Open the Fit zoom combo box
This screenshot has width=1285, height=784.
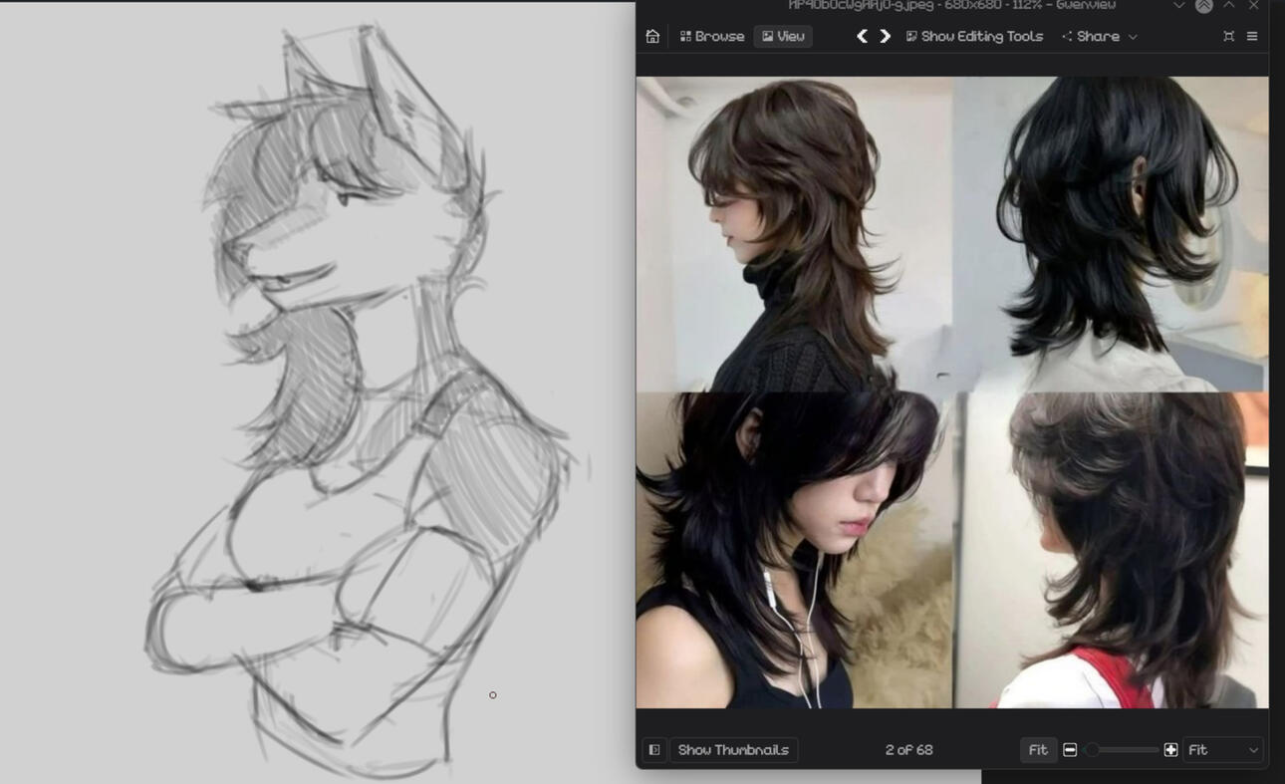tap(1223, 749)
